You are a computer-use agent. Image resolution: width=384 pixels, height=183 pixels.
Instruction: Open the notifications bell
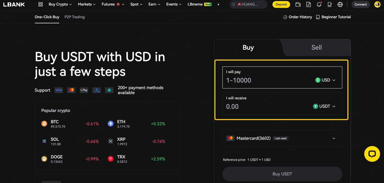pos(319,4)
